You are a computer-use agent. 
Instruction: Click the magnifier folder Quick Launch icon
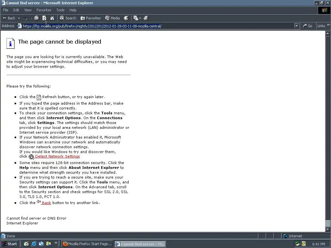(48, 244)
